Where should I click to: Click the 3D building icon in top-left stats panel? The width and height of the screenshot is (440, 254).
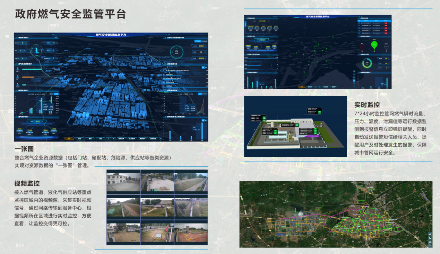36,51
